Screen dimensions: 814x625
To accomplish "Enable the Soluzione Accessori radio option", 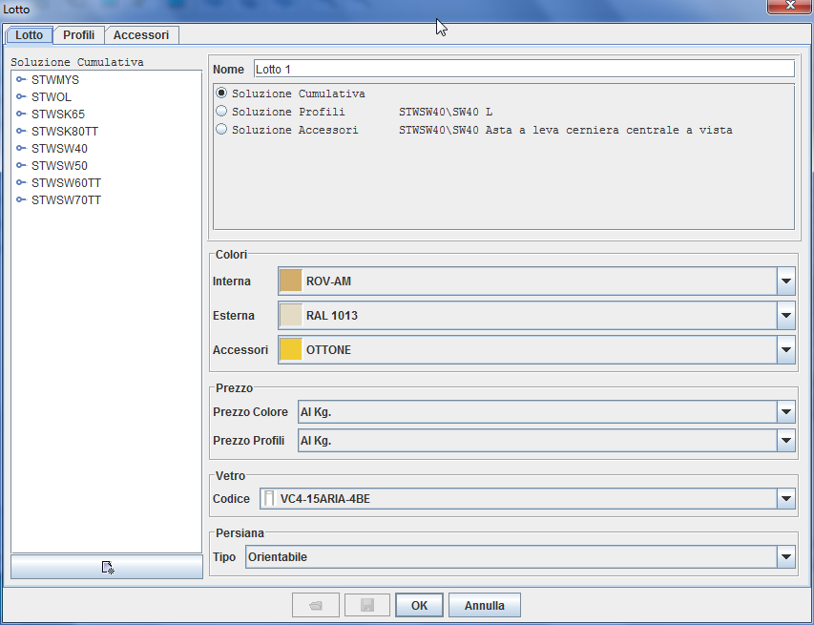I will [221, 130].
